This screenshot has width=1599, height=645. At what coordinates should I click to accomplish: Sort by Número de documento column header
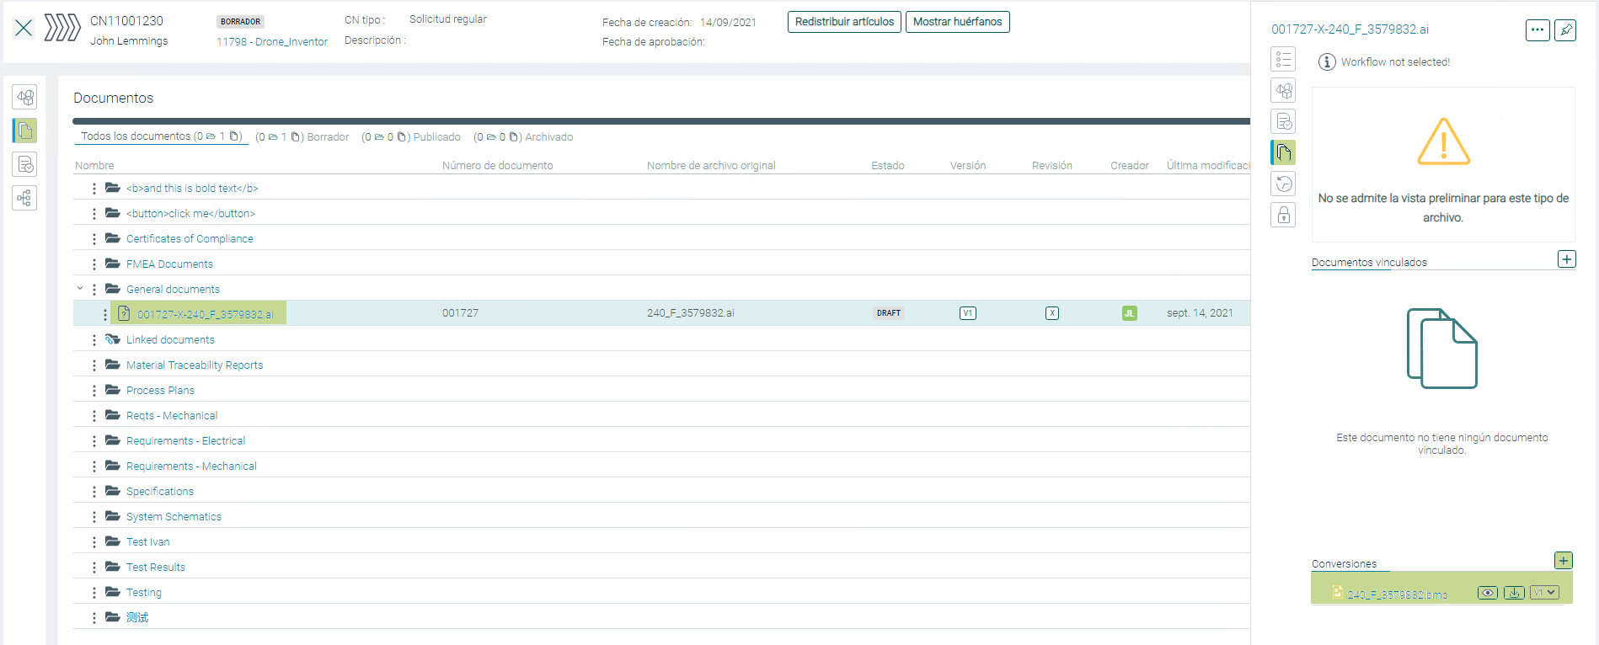pos(498,166)
